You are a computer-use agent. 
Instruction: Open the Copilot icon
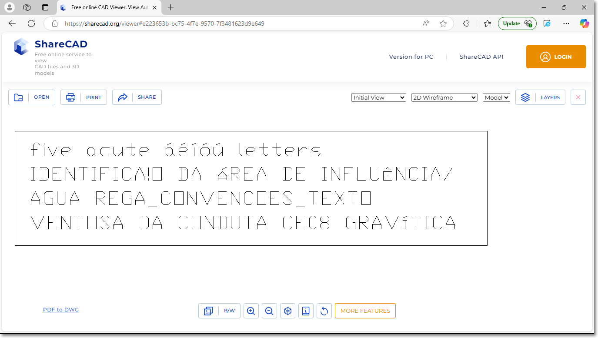[585, 23]
